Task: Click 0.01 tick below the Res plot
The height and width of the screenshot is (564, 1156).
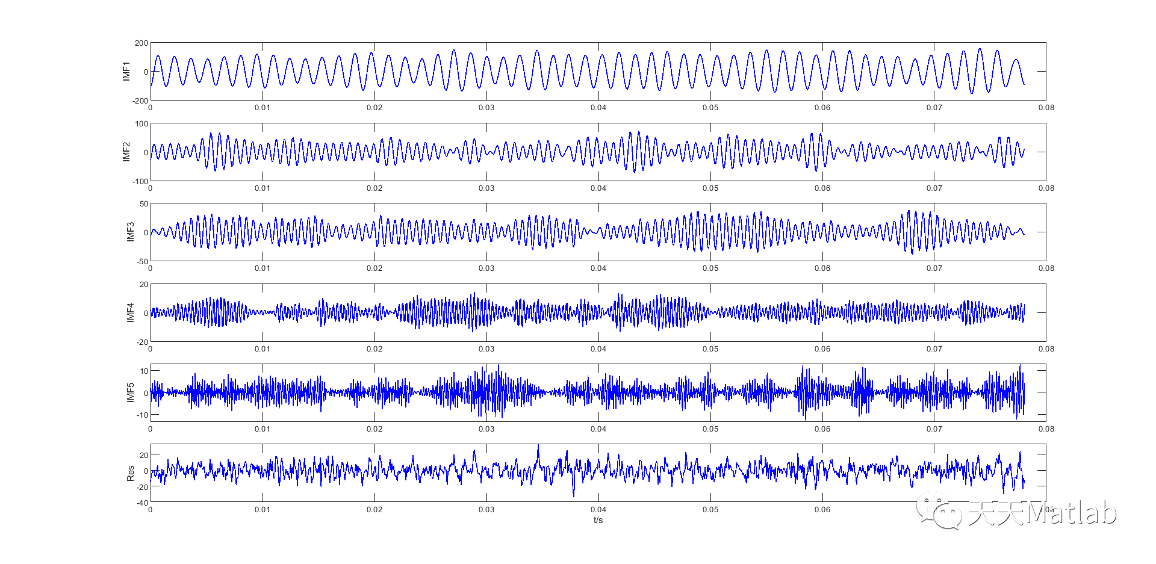Action: point(263,510)
